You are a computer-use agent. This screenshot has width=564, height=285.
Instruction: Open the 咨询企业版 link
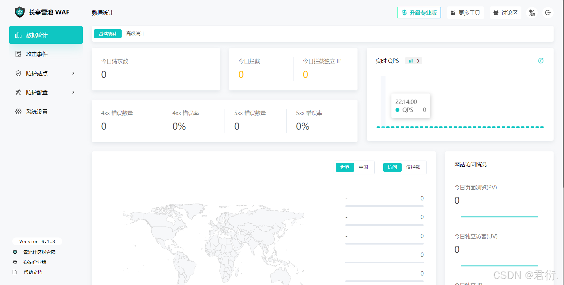point(35,262)
